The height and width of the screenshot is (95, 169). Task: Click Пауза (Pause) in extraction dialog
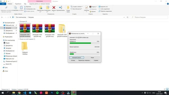tap(92, 58)
